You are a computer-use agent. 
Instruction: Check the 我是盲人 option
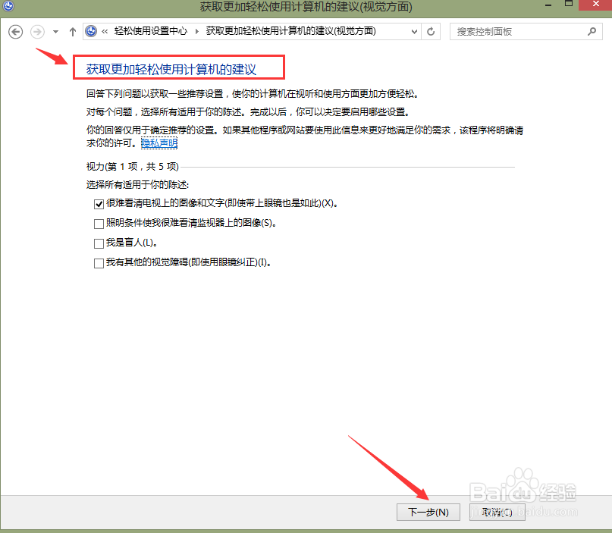coord(99,243)
